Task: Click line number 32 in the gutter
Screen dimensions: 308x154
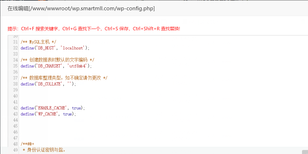Action: [x=15, y=48]
